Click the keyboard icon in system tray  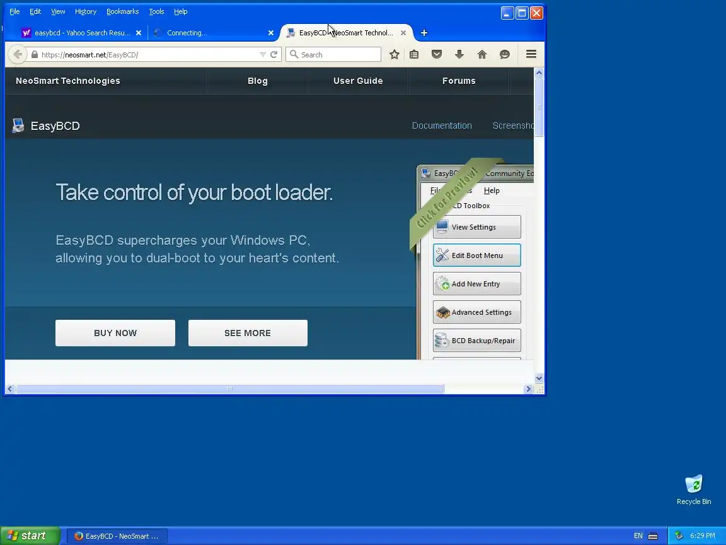pyautogui.click(x=653, y=536)
